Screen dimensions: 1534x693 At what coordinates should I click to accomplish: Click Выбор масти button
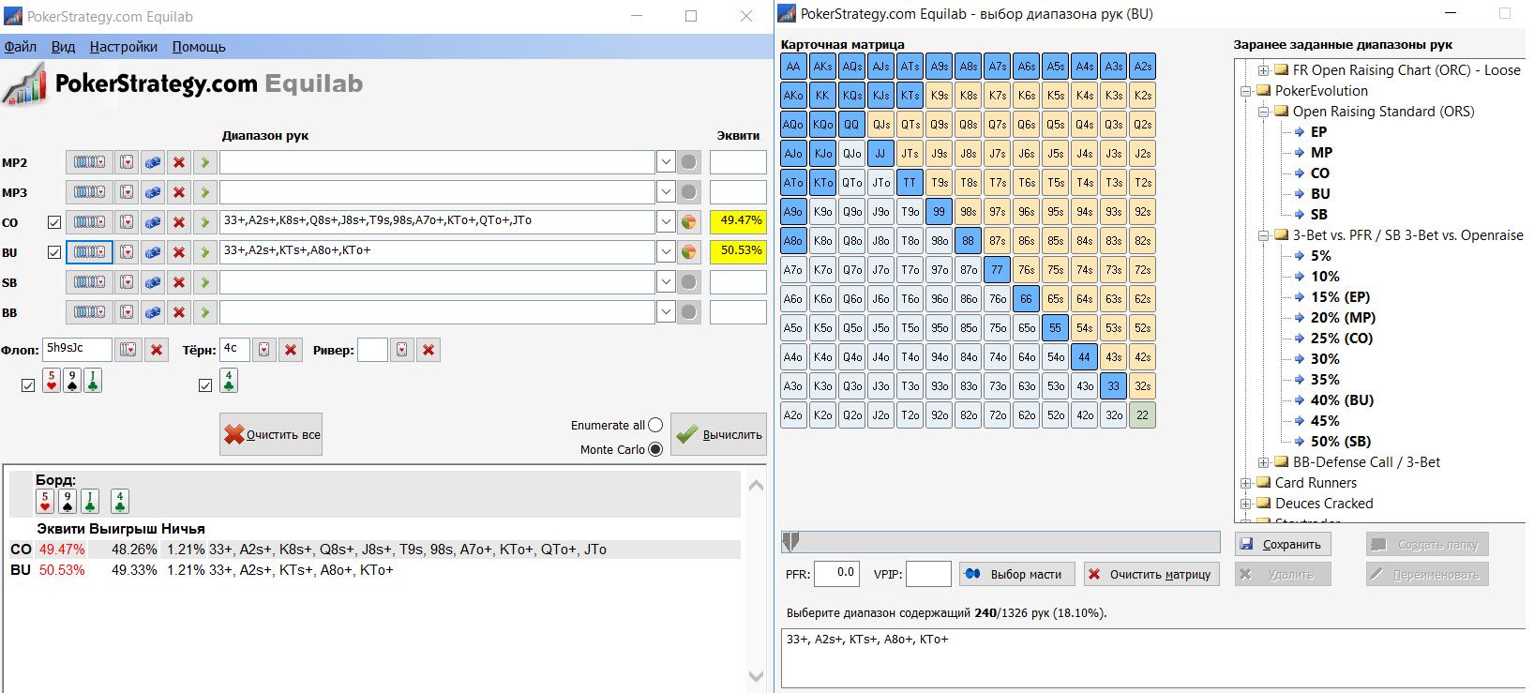click(1017, 574)
